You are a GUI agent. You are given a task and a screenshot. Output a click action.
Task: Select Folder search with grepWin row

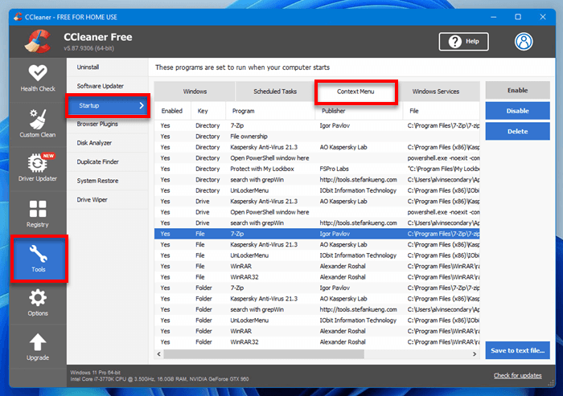click(x=317, y=309)
